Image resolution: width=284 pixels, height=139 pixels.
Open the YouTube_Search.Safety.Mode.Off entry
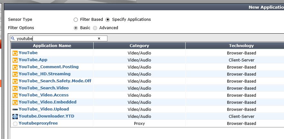(x=55, y=81)
